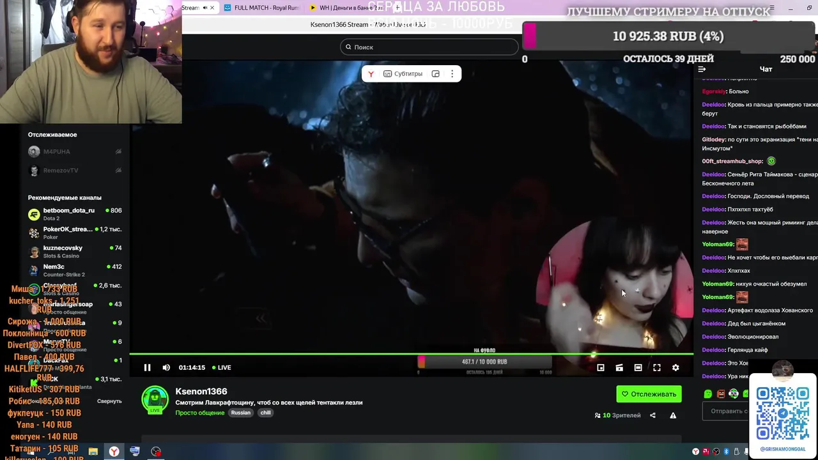Click the LIVE indicator in the player
The height and width of the screenshot is (460, 818).
click(x=221, y=367)
